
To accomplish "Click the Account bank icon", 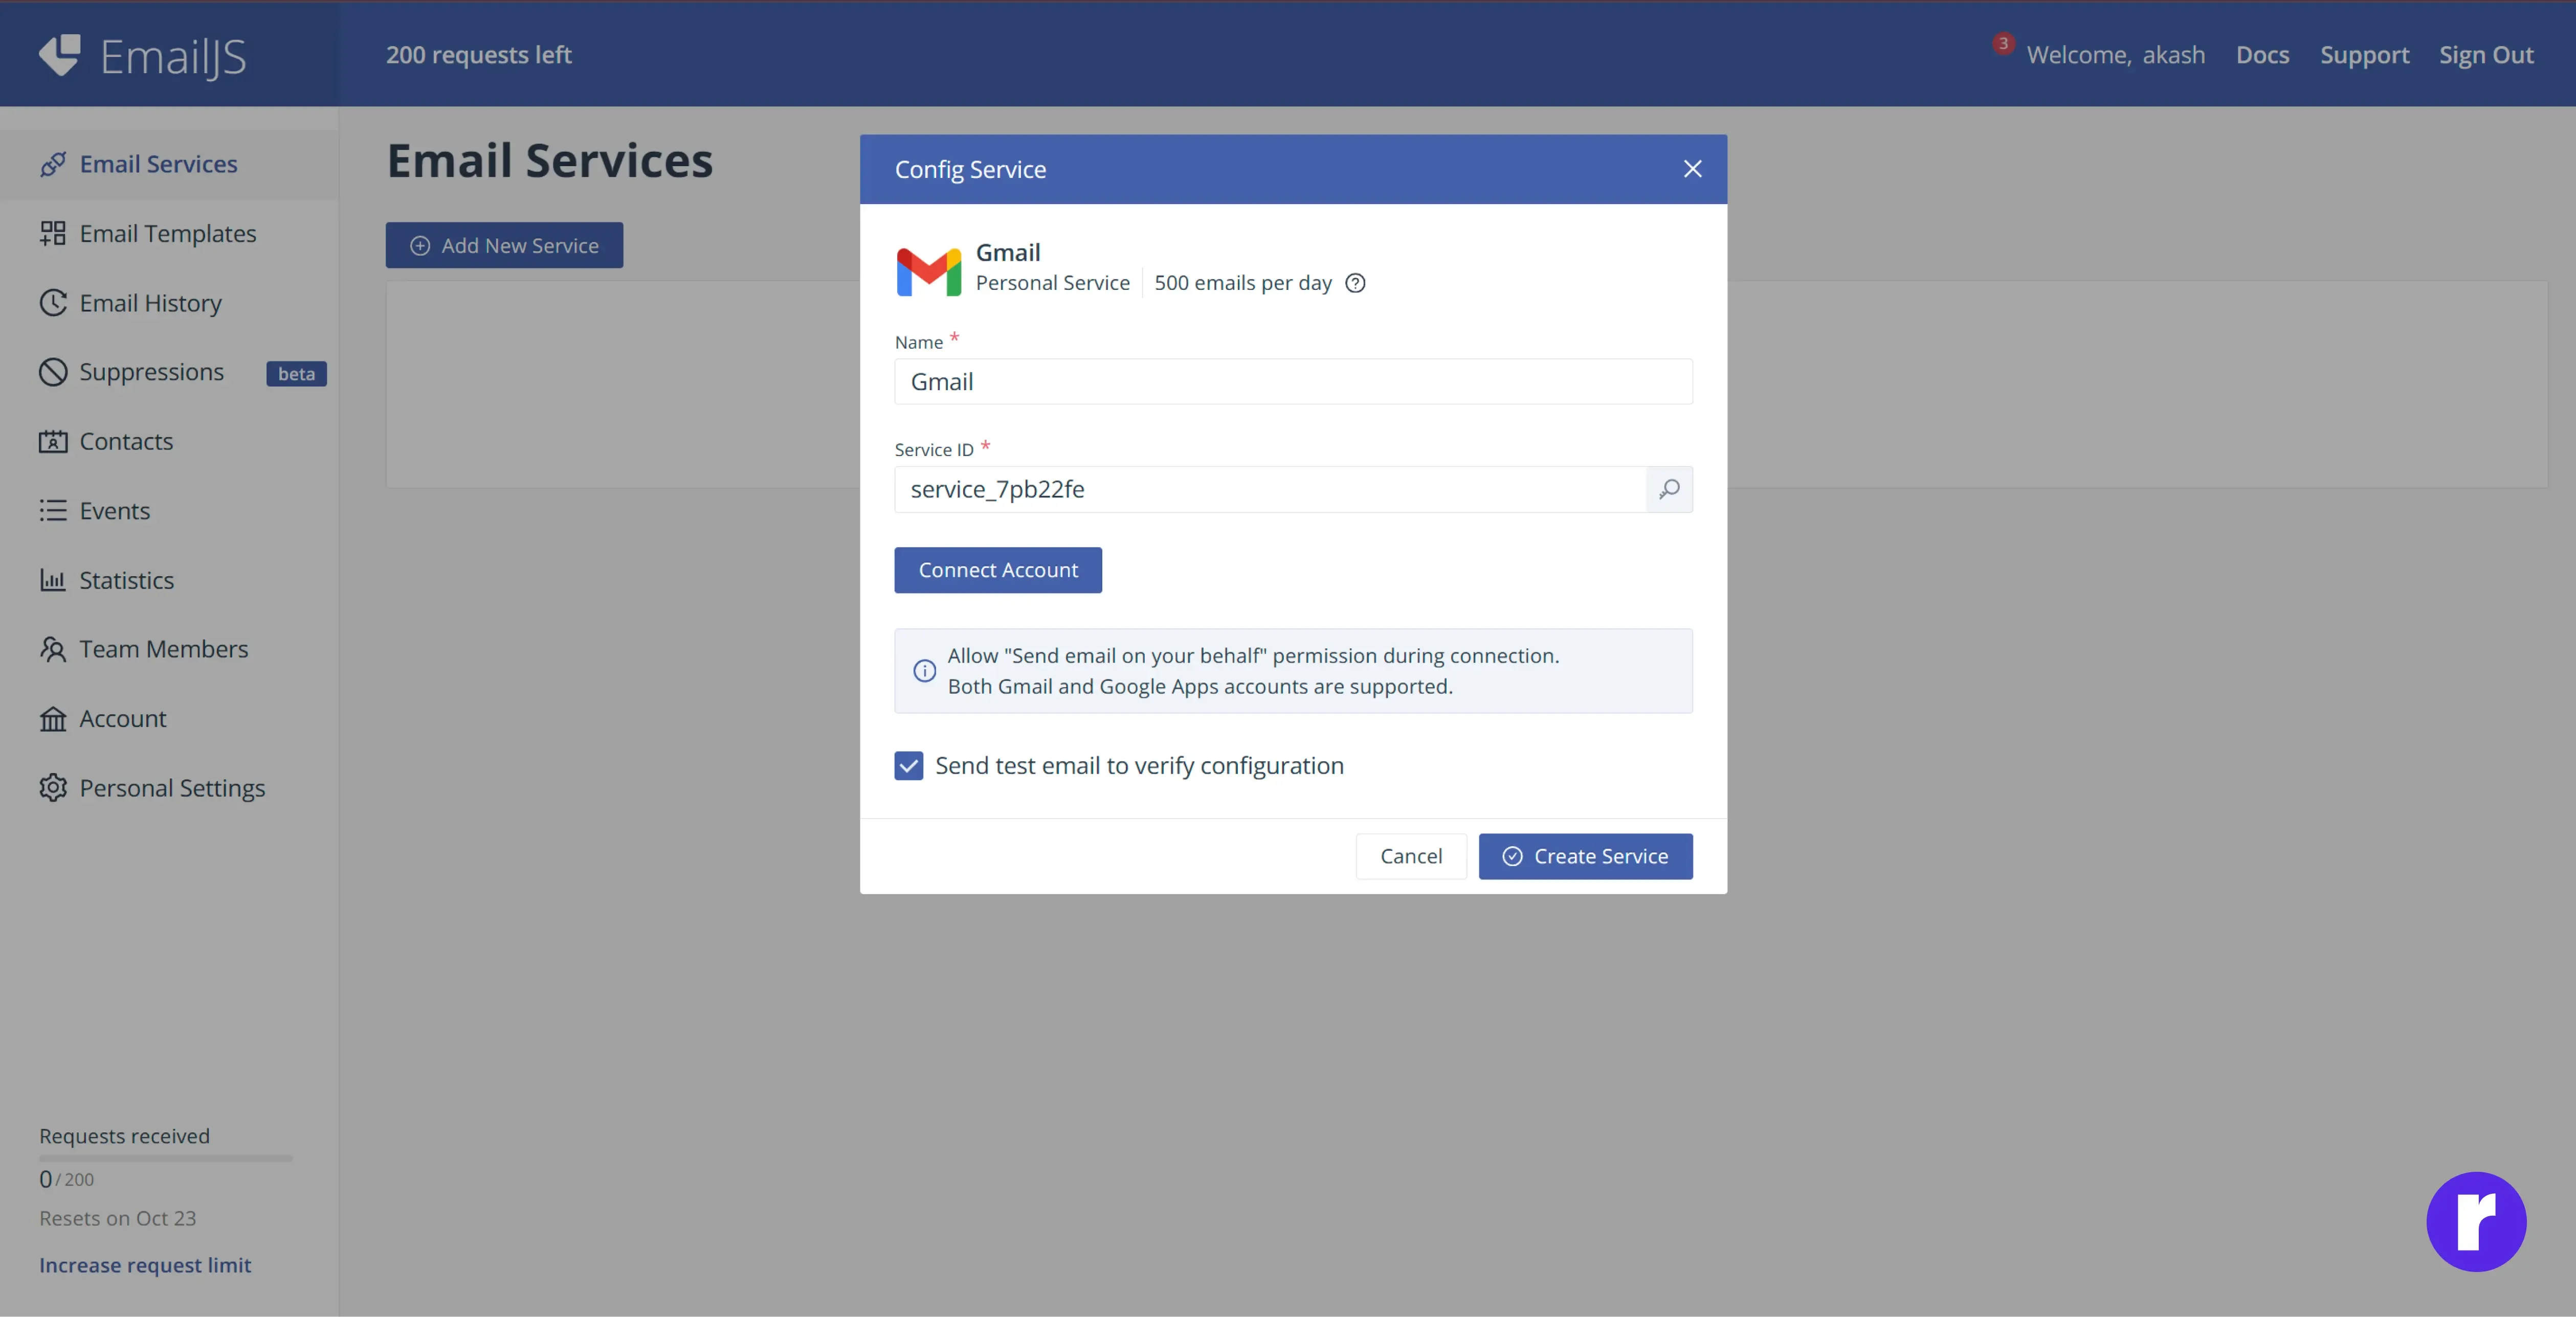I will tap(53, 718).
